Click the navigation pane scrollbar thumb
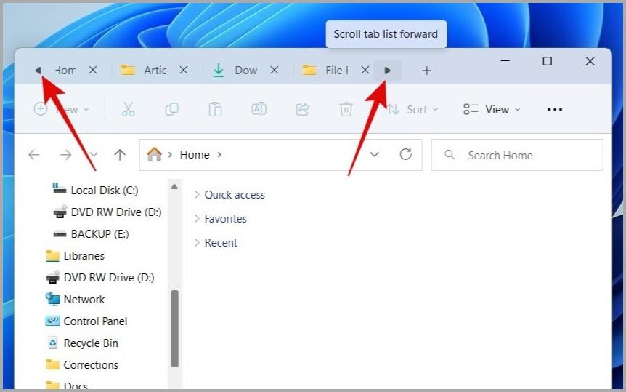The image size is (626, 392). point(174,329)
